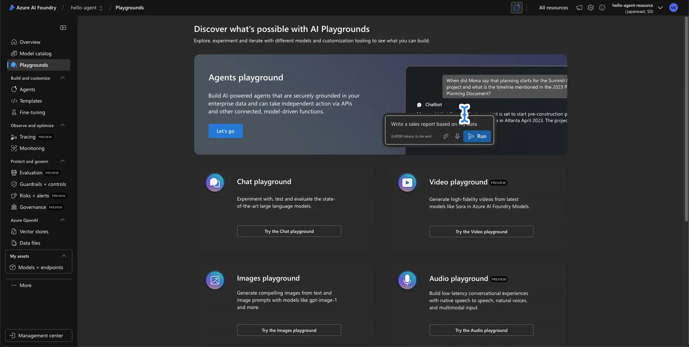
Task: Click the attachment paperclip icon
Action: tap(446, 136)
